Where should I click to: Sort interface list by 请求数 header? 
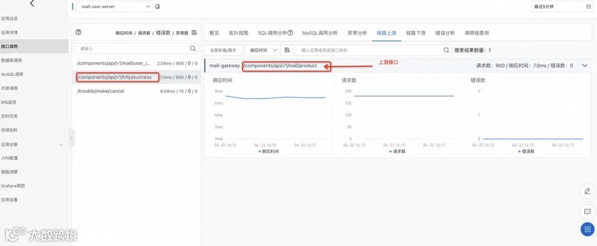point(144,33)
